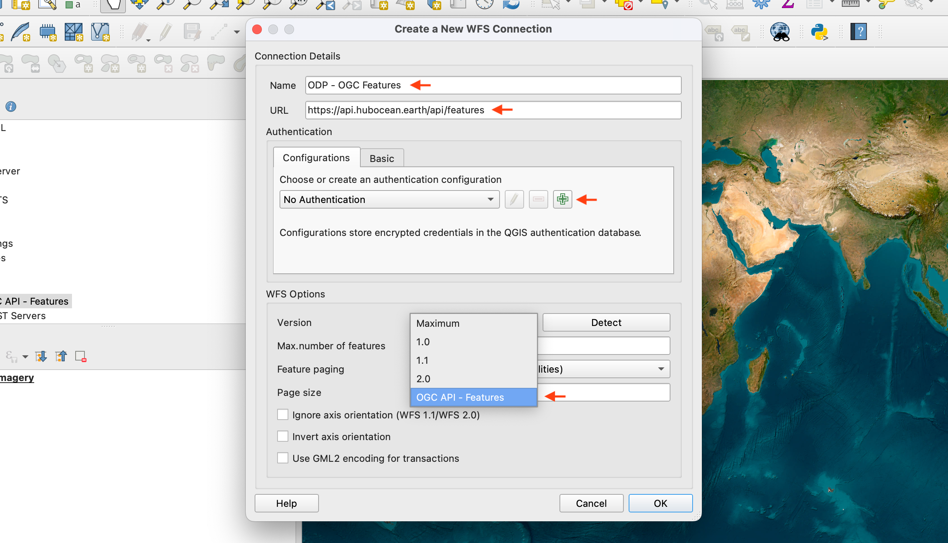The image size is (948, 543).
Task: Switch to the Basic authentication tab
Action: click(381, 158)
